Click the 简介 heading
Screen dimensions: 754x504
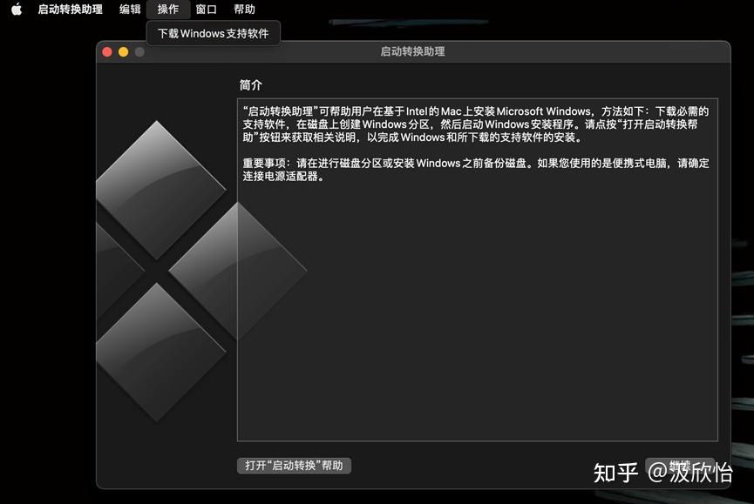coord(250,85)
